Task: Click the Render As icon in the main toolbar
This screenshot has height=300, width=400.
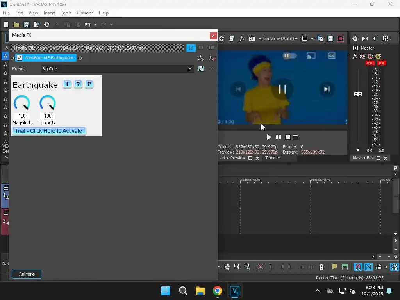Action: pos(37,25)
